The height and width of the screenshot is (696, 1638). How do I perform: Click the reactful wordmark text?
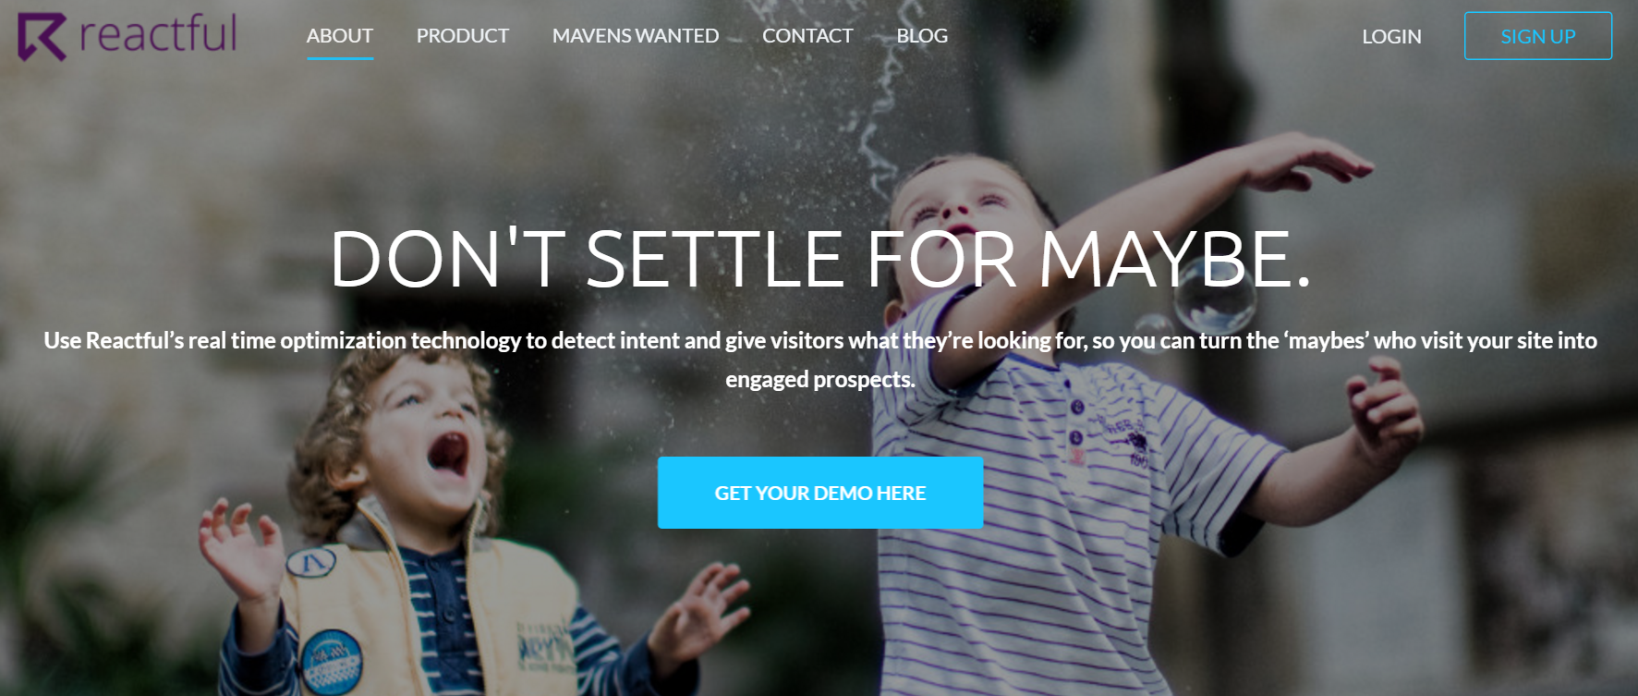pyautogui.click(x=158, y=33)
